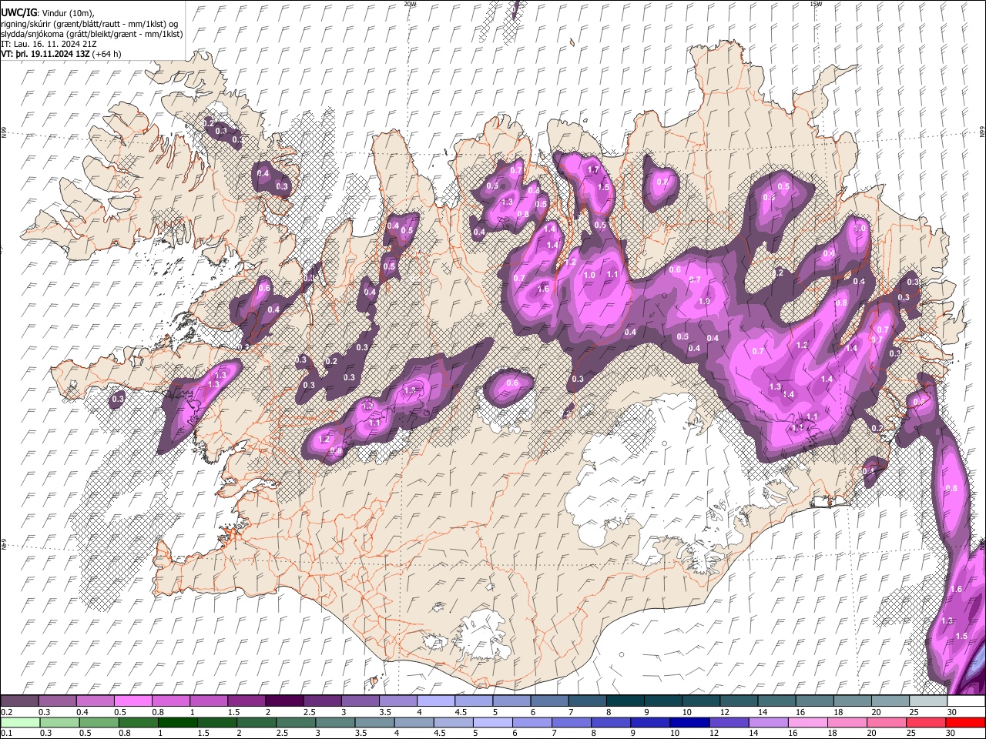Select the snow legend swatch labeled 18

point(852,701)
